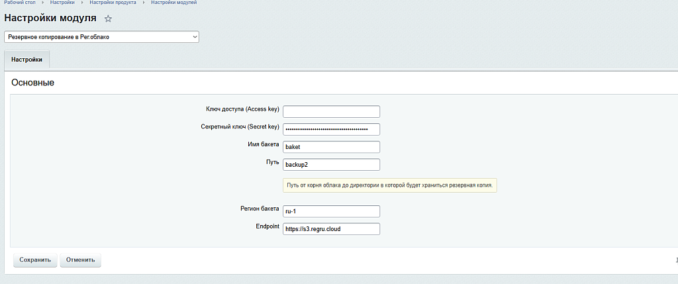Viewport: 678px width, 284px height.
Task: Click the Секретный ключ (Secret key) password field
Action: point(331,129)
